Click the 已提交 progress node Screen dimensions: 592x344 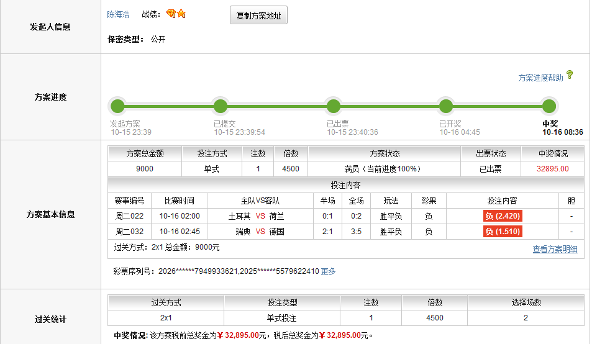click(220, 106)
